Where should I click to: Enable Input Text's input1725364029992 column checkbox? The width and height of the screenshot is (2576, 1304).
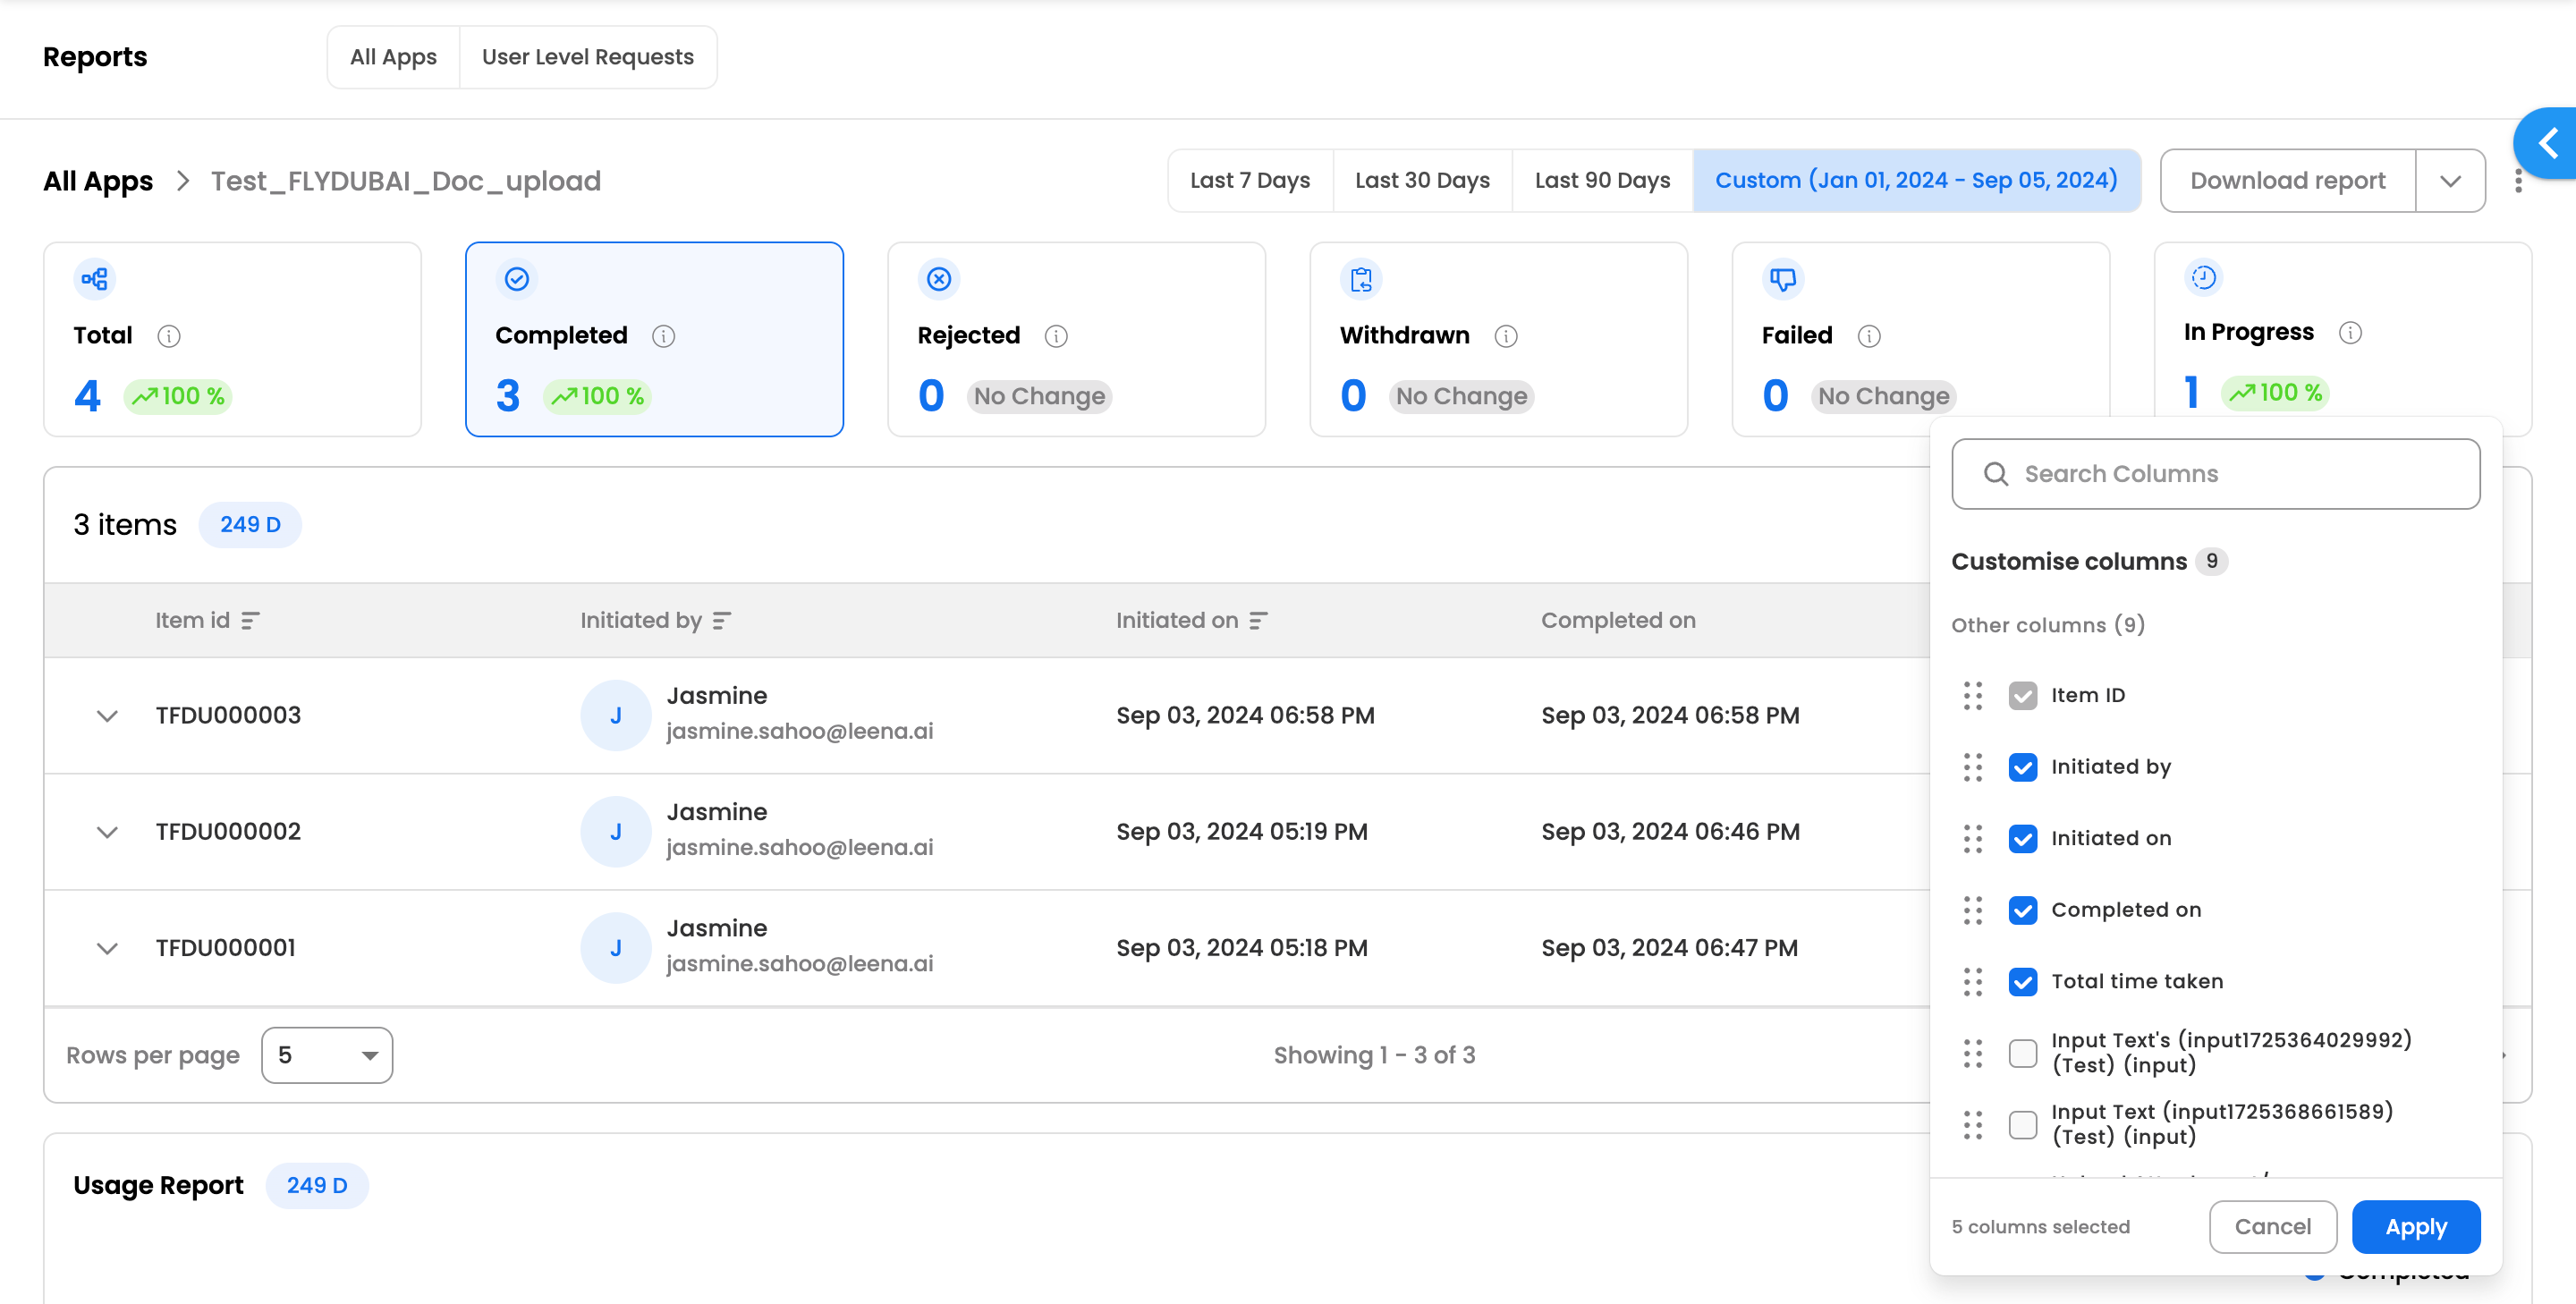click(x=2022, y=1053)
